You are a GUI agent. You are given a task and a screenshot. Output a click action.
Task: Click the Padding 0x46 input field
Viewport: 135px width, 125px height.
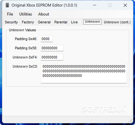point(47,39)
